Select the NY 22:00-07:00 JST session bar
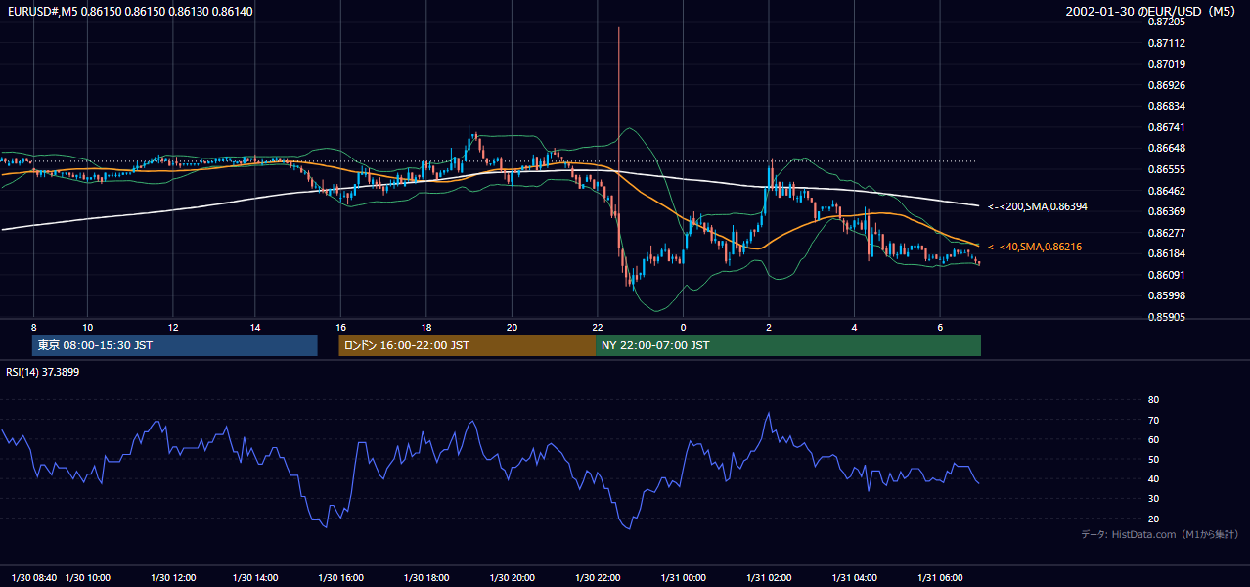The height and width of the screenshot is (587, 1250). [788, 345]
